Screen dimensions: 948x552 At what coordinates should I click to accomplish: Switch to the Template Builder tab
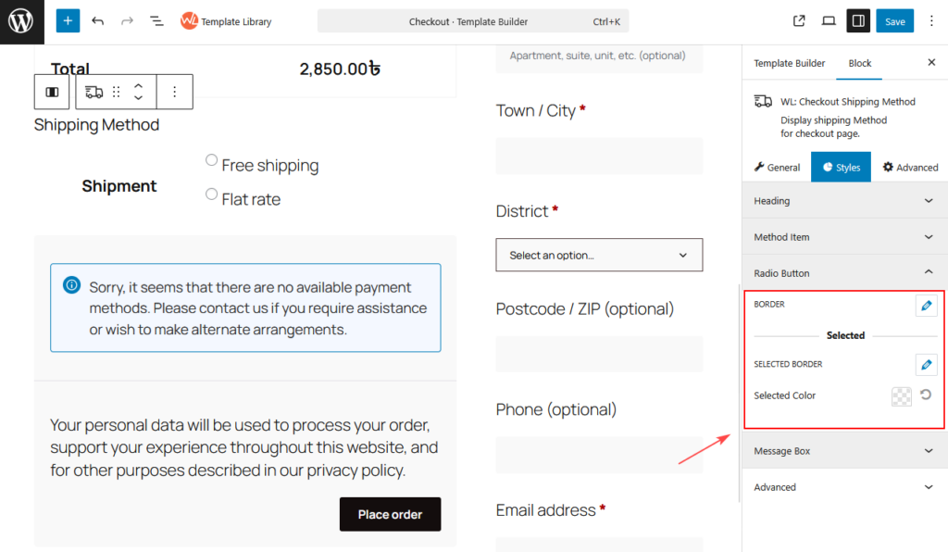pos(789,63)
